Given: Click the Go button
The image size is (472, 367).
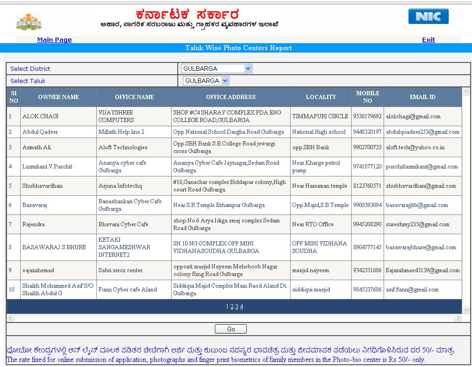Looking at the screenshot, I should click(x=230, y=329).
